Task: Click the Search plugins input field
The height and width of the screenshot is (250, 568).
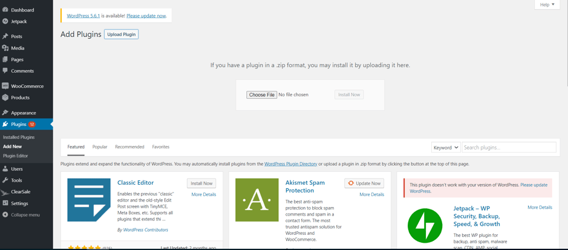Action: pos(509,147)
